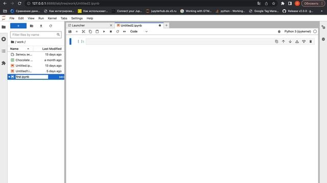Image resolution: width=327 pixels, height=183 pixels.
Task: Run the selected cell with play icon
Action: click(x=104, y=32)
